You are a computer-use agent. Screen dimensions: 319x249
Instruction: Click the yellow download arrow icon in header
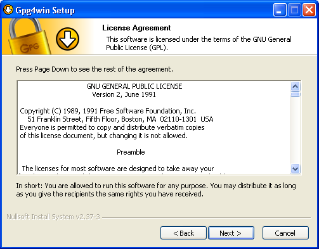pos(67,39)
